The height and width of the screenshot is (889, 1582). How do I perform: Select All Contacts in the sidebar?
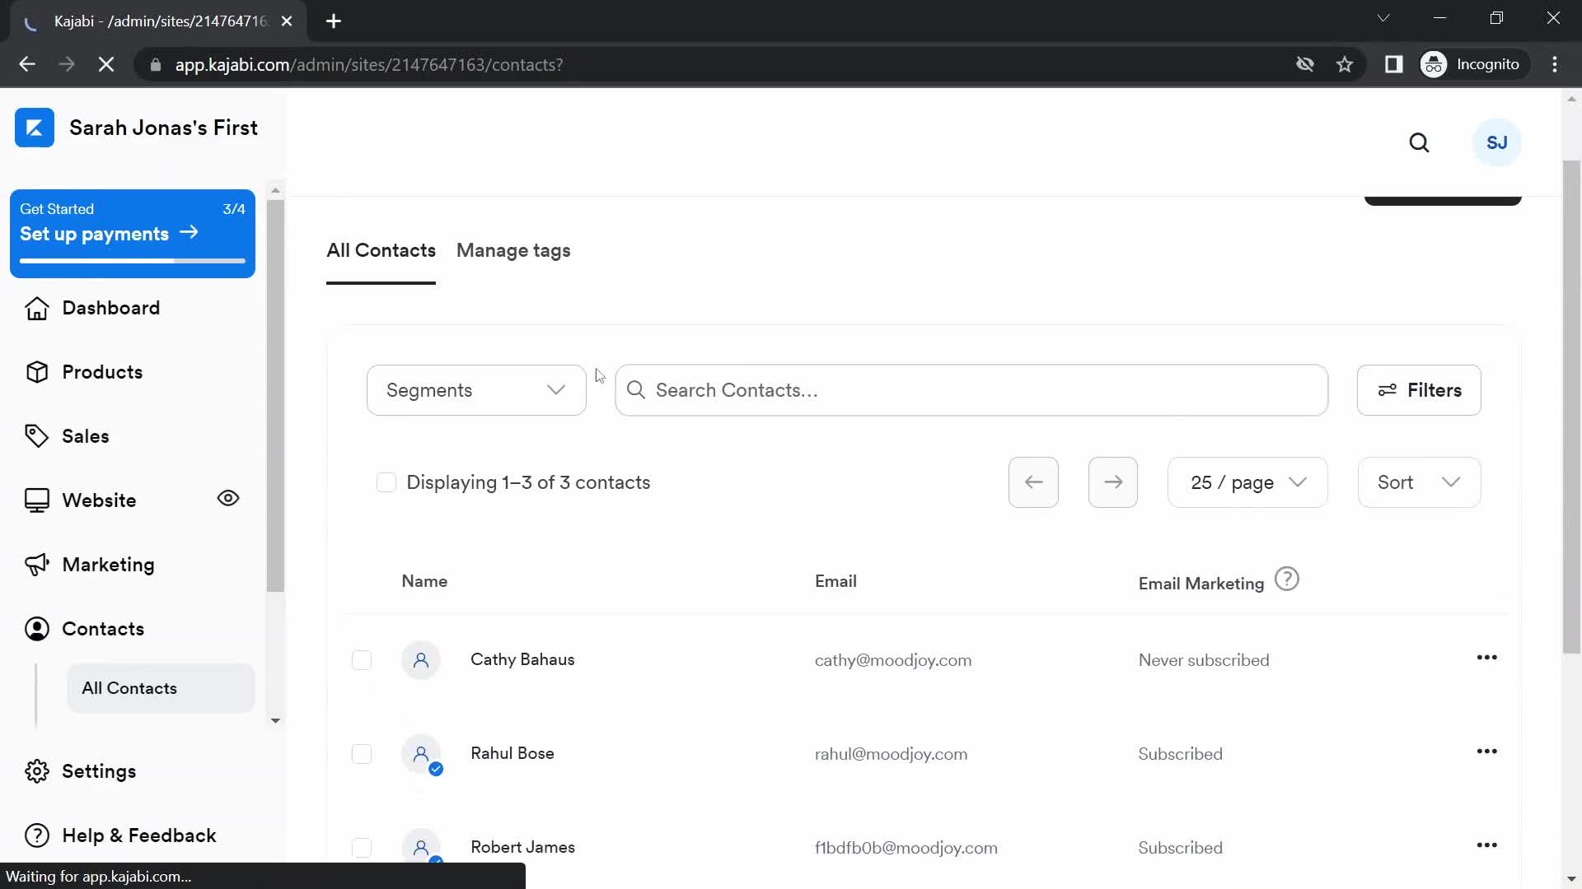pyautogui.click(x=161, y=688)
